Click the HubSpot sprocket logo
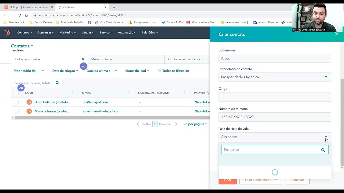344x193 pixels. (7, 33)
